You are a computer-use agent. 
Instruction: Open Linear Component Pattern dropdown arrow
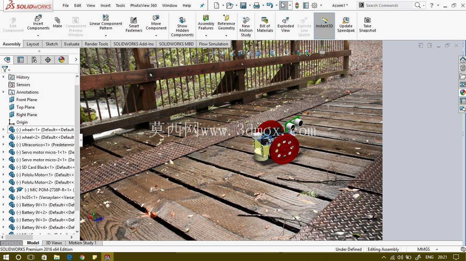106,36
